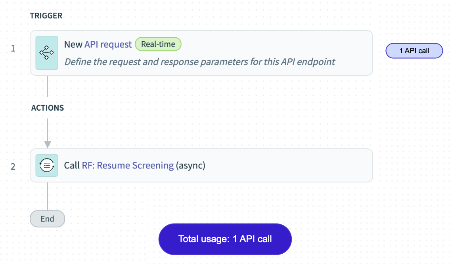
Task: Select the circular refresh icon on the action card
Action: pos(47,165)
